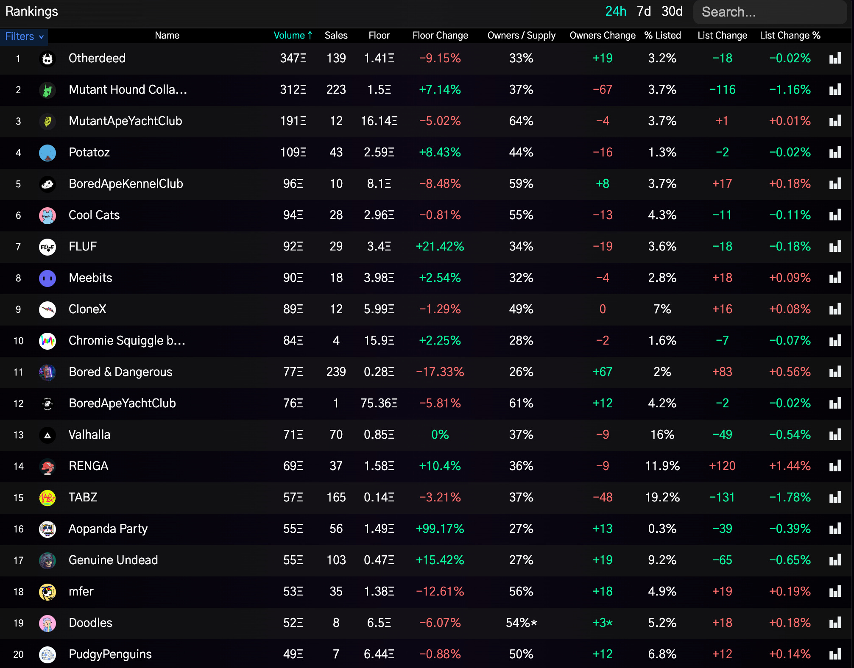This screenshot has height=668, width=854.
Task: Open the Aopanda Party collection link
Action: (108, 529)
